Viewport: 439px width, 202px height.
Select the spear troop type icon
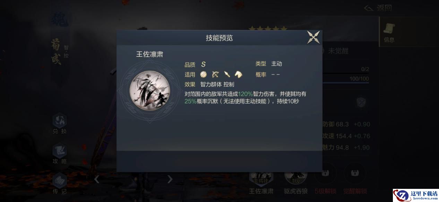click(227, 74)
